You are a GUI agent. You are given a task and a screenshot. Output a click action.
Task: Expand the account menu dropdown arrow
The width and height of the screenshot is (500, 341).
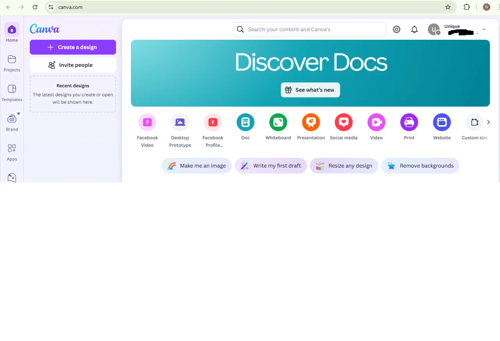(484, 29)
